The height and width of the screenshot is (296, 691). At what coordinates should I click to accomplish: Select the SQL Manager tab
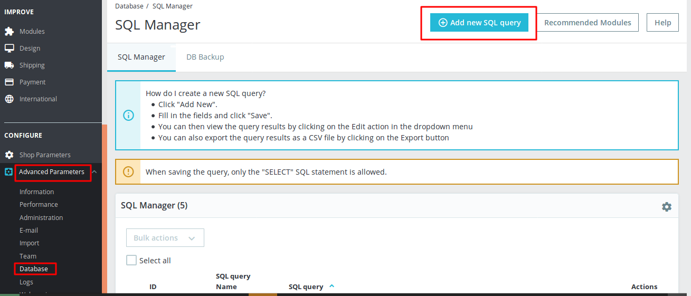pos(141,57)
